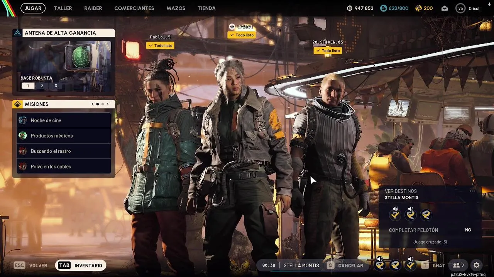Image resolution: width=494 pixels, height=277 pixels.
Task: Click the STELLA MONTIS label in the bottom bar
Action: [301, 265]
